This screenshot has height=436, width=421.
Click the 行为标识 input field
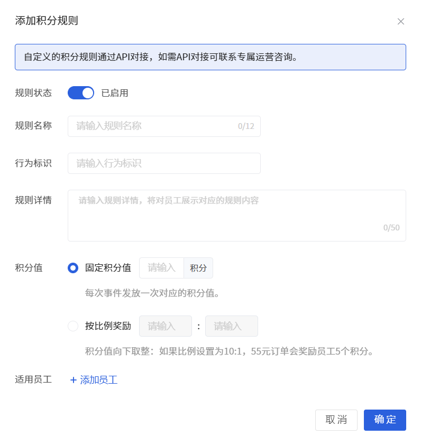164,163
